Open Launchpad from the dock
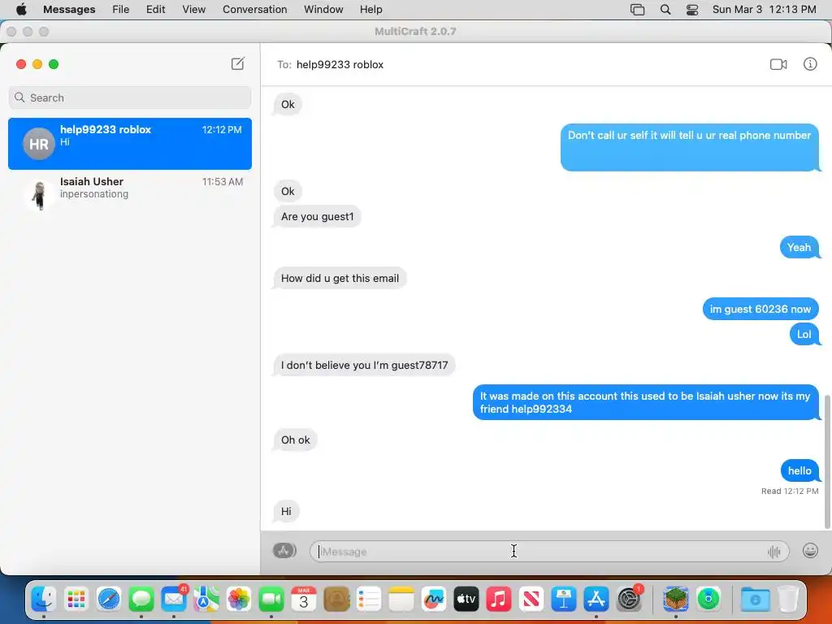Image resolution: width=832 pixels, height=624 pixels. [76, 599]
